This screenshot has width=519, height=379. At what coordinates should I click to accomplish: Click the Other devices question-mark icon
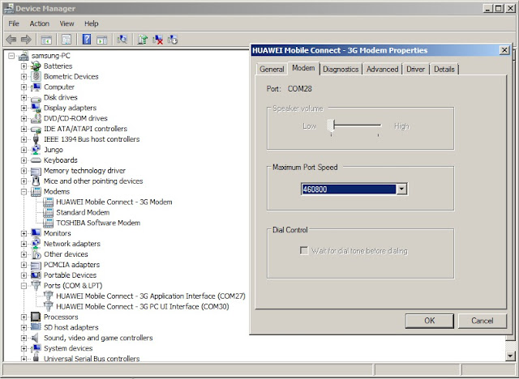[x=36, y=254]
